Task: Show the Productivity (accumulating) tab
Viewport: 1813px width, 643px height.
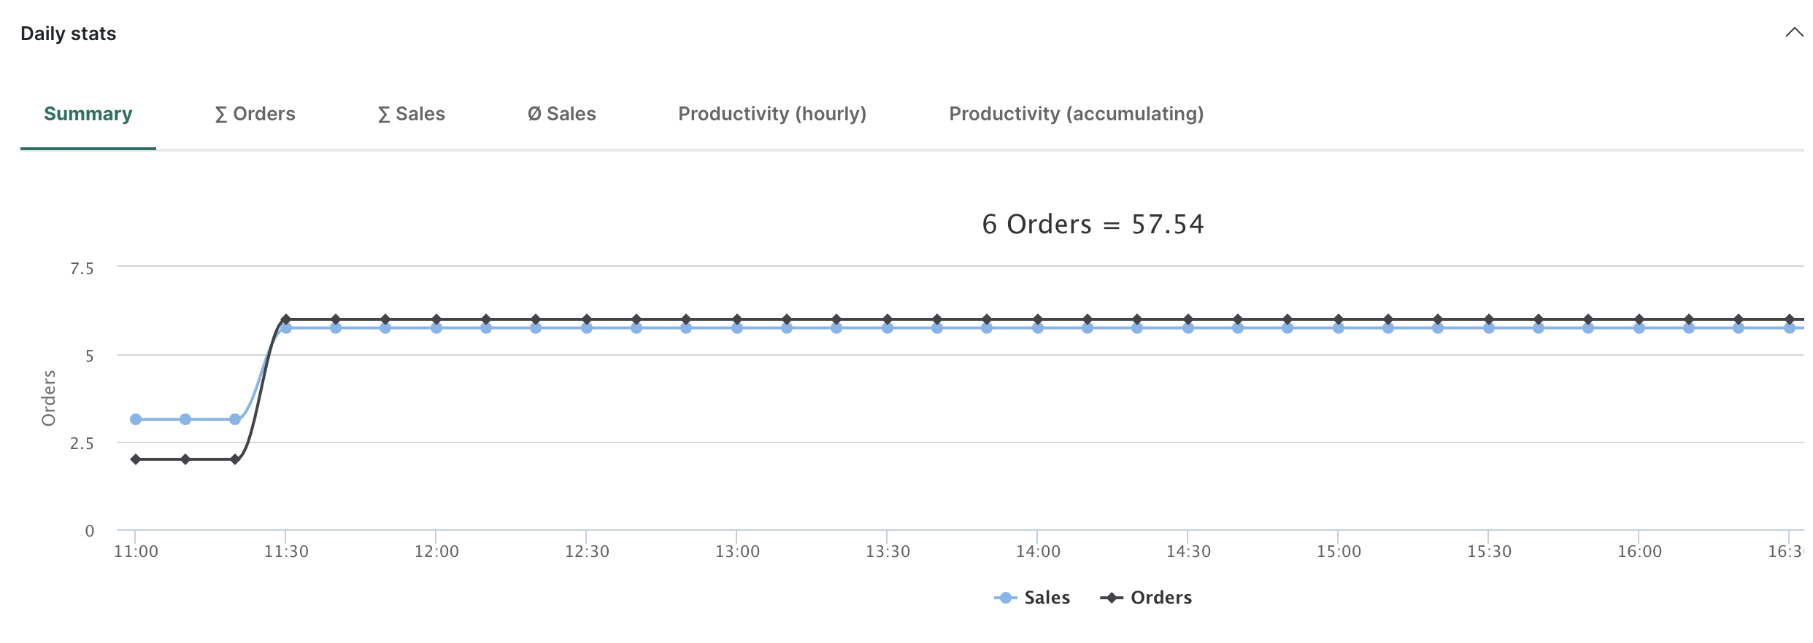Action: pos(1076,114)
